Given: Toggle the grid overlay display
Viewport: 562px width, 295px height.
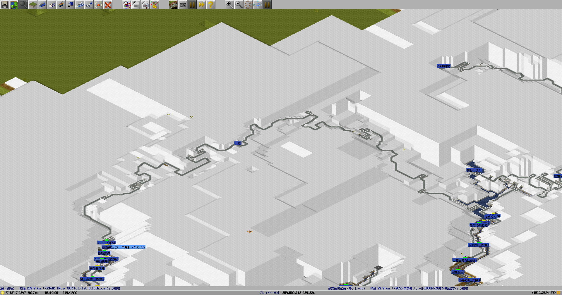Looking at the screenshot, I should point(248,5).
